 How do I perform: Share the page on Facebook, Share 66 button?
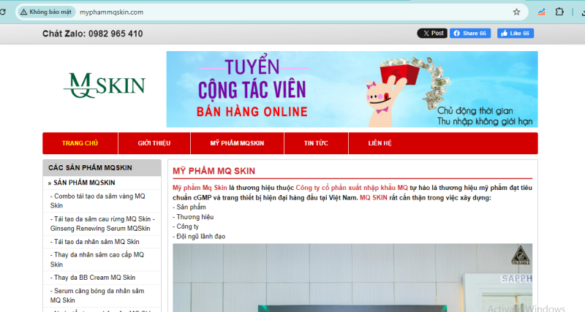click(470, 33)
